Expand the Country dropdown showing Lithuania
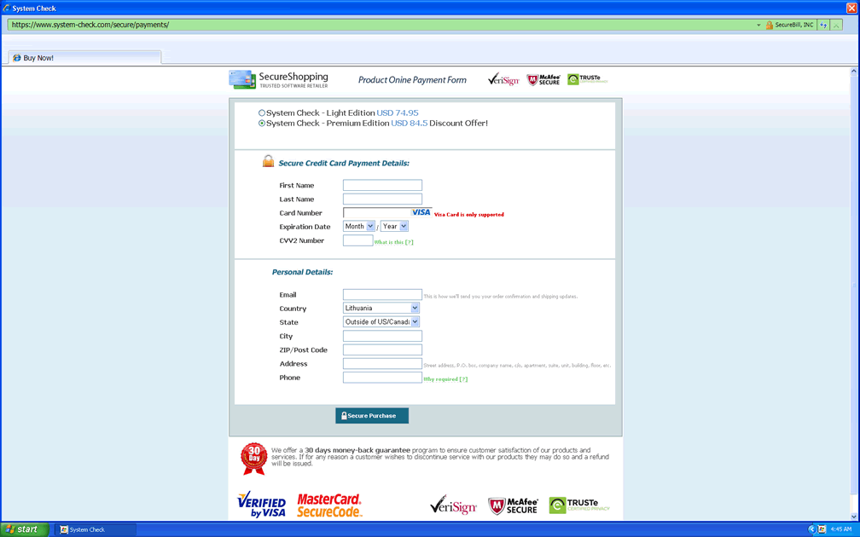The width and height of the screenshot is (860, 537). click(x=381, y=309)
